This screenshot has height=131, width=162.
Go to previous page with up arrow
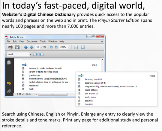[x=26, y=47]
